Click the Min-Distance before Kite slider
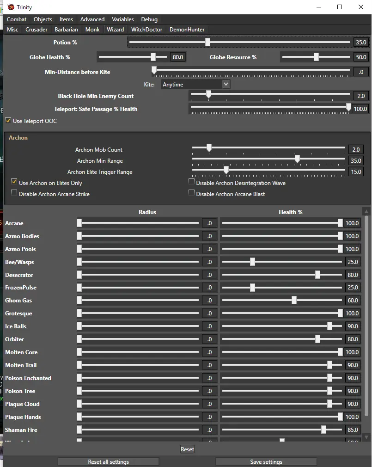This screenshot has height=467, width=372. 252,71
